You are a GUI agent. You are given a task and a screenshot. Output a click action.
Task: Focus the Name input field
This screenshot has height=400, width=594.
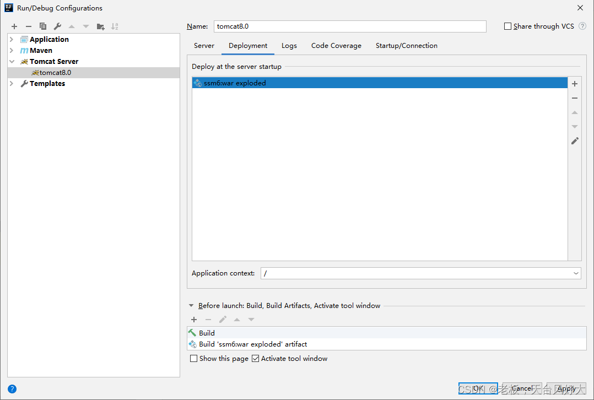[350, 26]
